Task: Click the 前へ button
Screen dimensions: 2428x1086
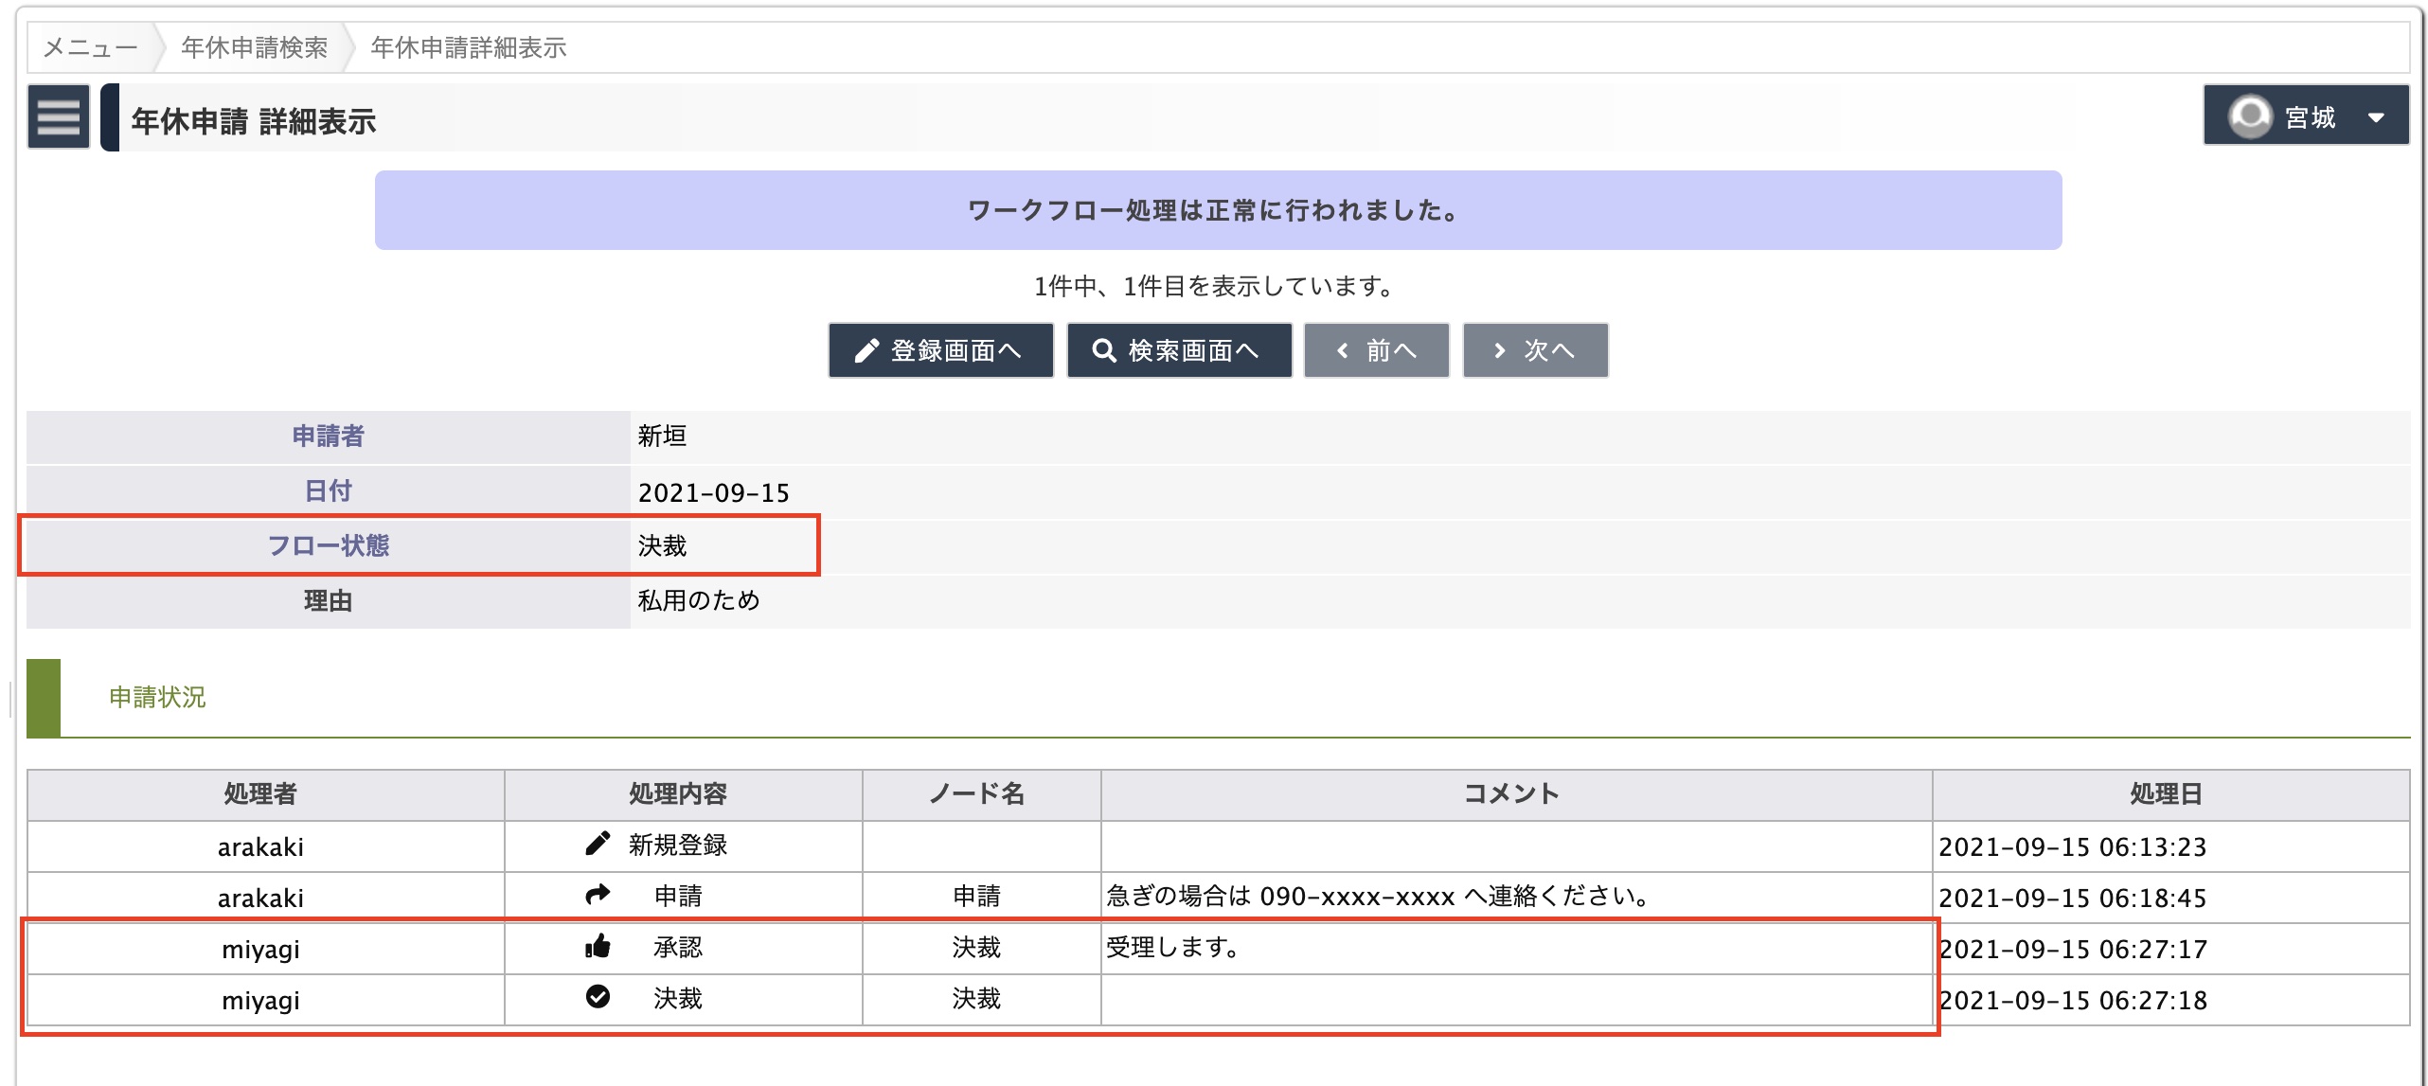Action: [x=1376, y=350]
